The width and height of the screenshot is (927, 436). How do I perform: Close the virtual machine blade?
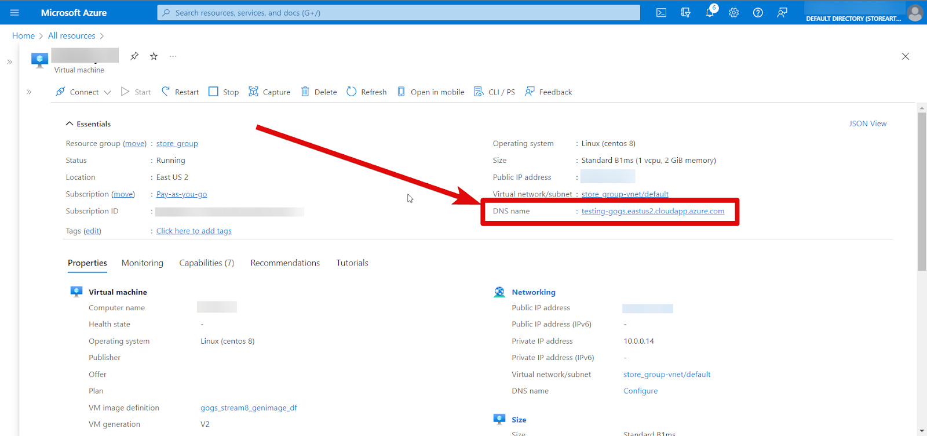point(906,56)
